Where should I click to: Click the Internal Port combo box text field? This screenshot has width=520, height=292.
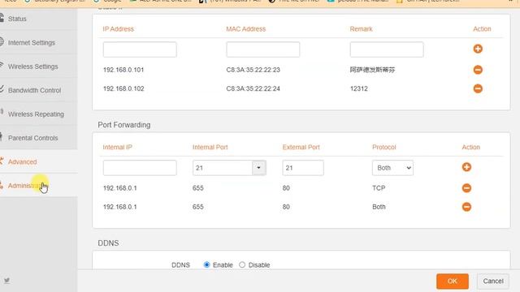(x=223, y=168)
